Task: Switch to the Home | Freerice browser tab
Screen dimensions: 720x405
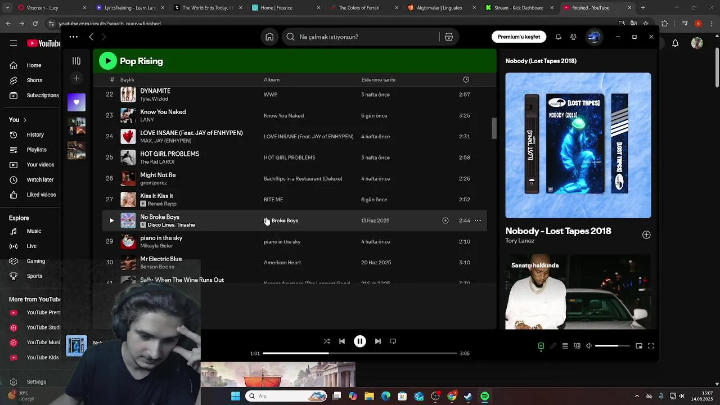Action: 286,8
